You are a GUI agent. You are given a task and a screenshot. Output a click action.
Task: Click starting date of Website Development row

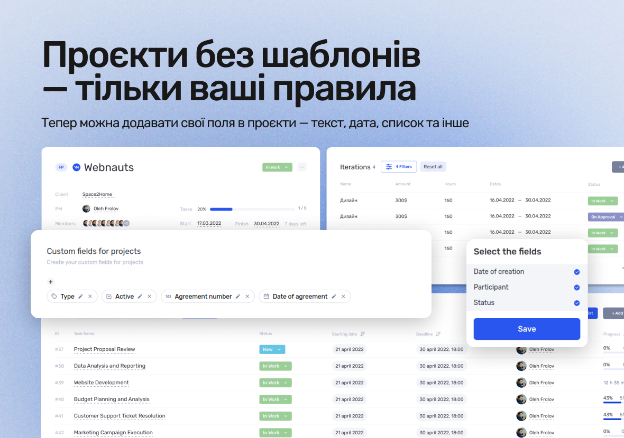(350, 383)
